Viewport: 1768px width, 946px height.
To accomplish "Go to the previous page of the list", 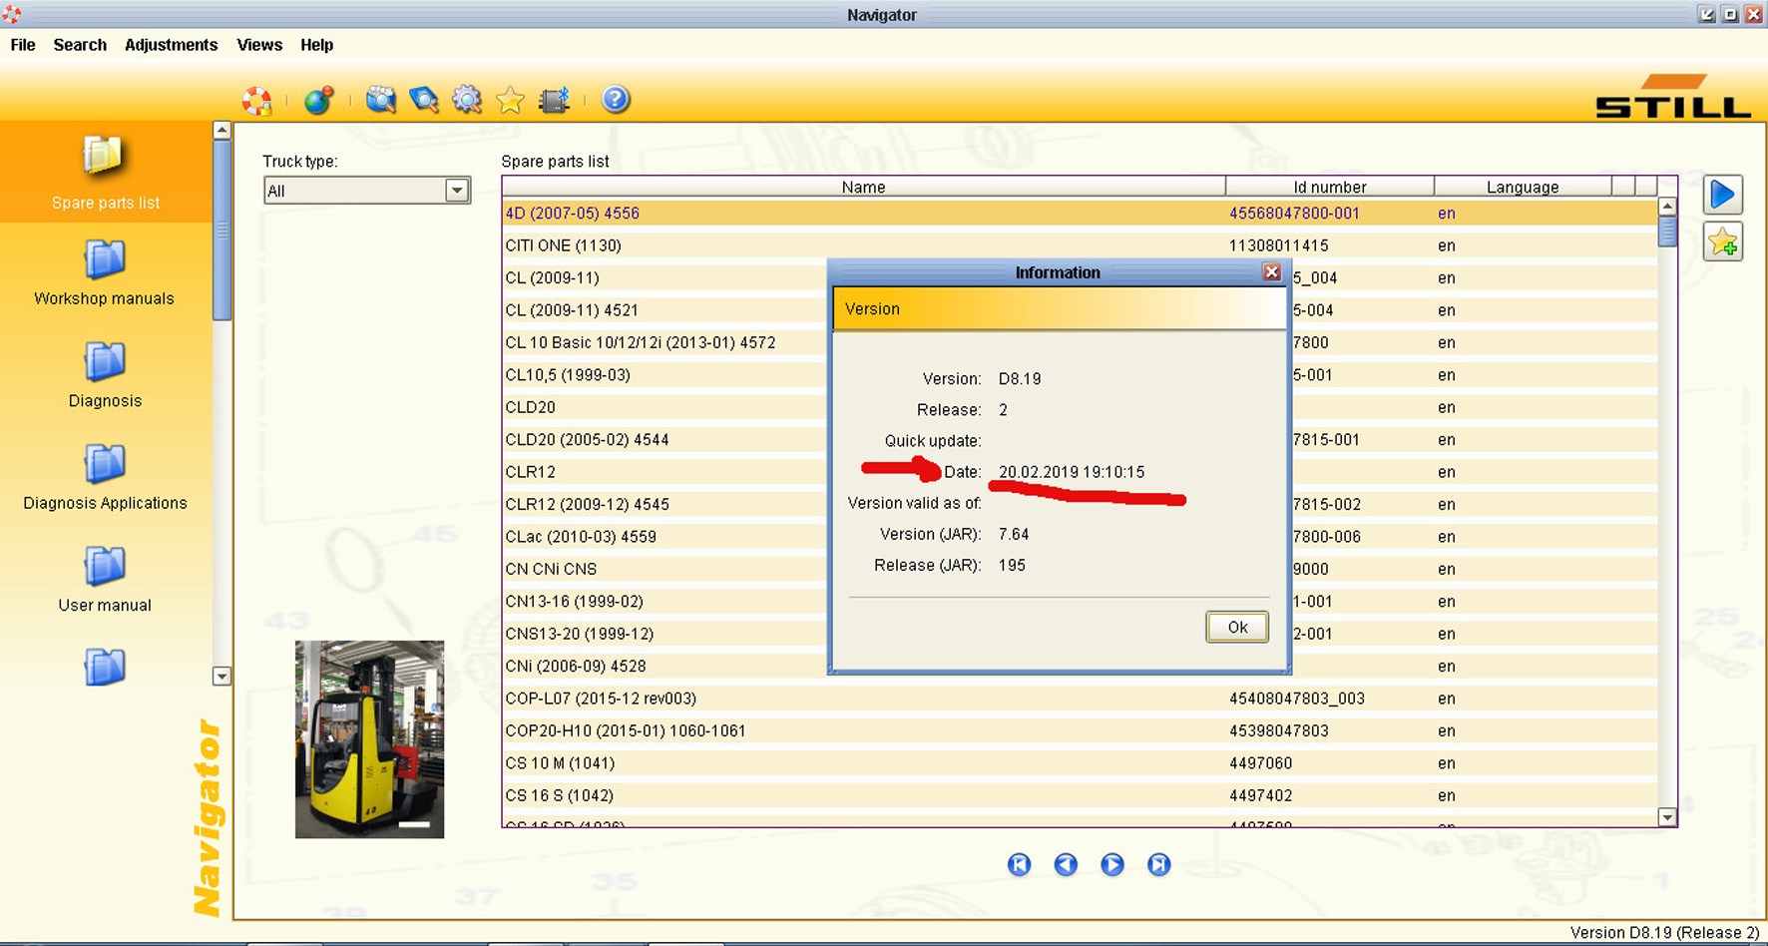I will pyautogui.click(x=1066, y=864).
